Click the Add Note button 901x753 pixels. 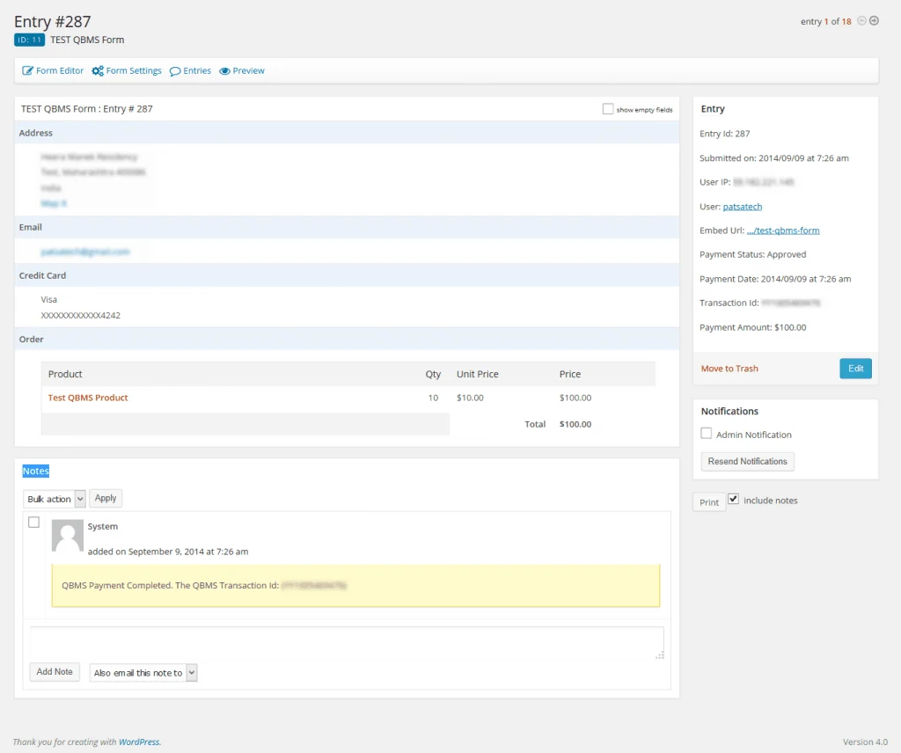coord(55,671)
